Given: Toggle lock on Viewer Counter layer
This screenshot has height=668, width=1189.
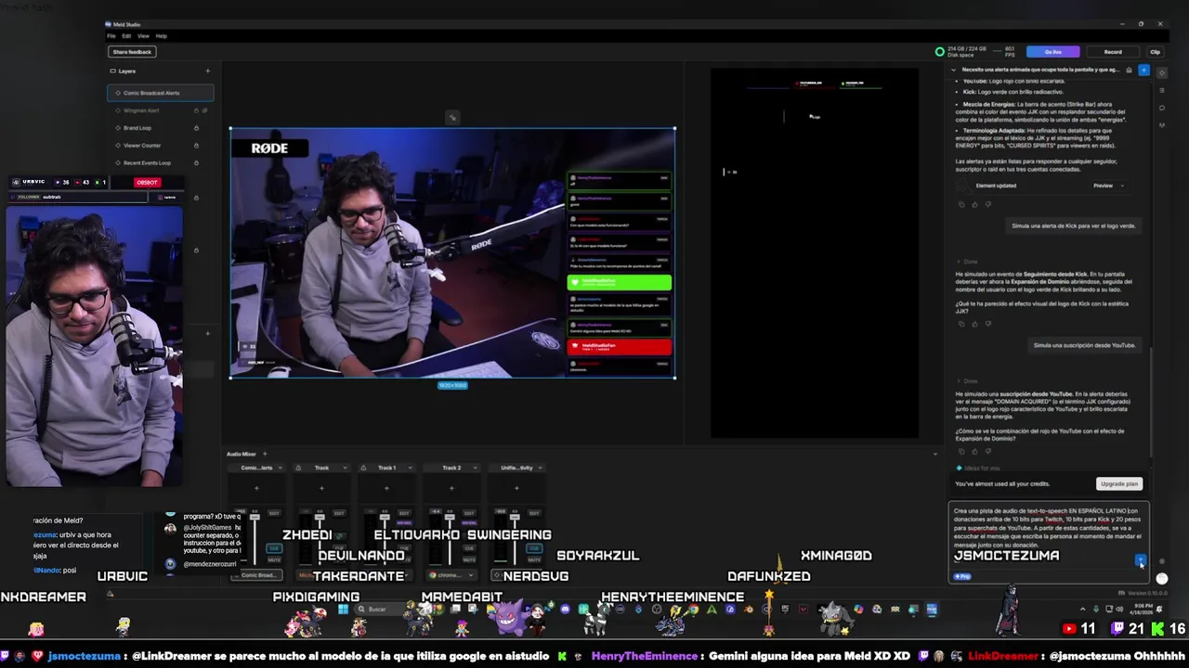Looking at the screenshot, I should (196, 146).
